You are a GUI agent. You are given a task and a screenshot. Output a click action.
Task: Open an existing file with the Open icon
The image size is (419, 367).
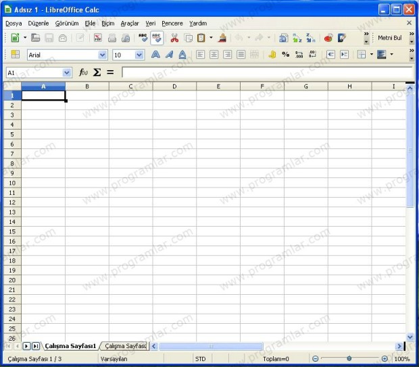(35, 38)
